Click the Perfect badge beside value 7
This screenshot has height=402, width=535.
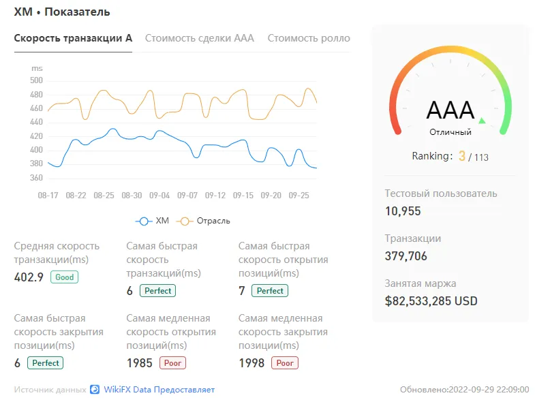click(x=270, y=291)
